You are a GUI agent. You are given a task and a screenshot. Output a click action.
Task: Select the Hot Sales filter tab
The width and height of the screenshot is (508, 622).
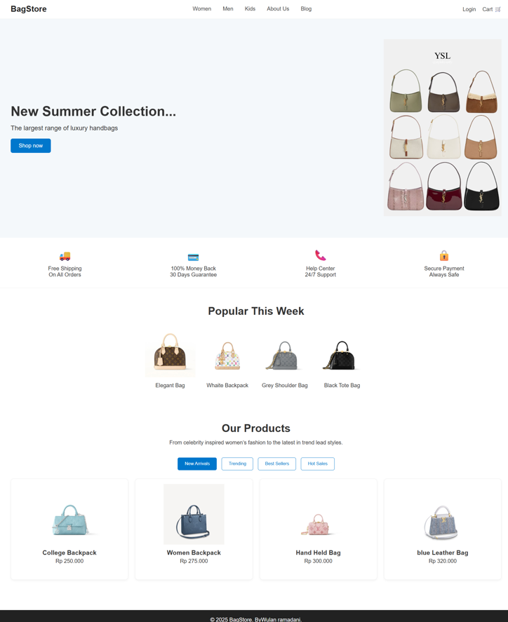click(317, 464)
